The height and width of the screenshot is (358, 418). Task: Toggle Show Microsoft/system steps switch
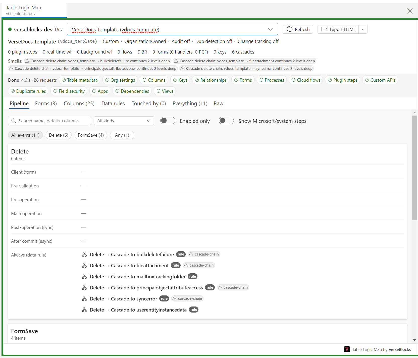(x=226, y=121)
